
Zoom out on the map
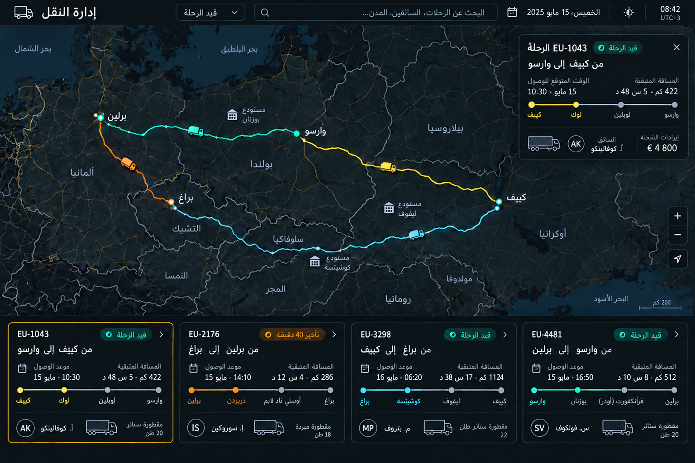pos(677,235)
